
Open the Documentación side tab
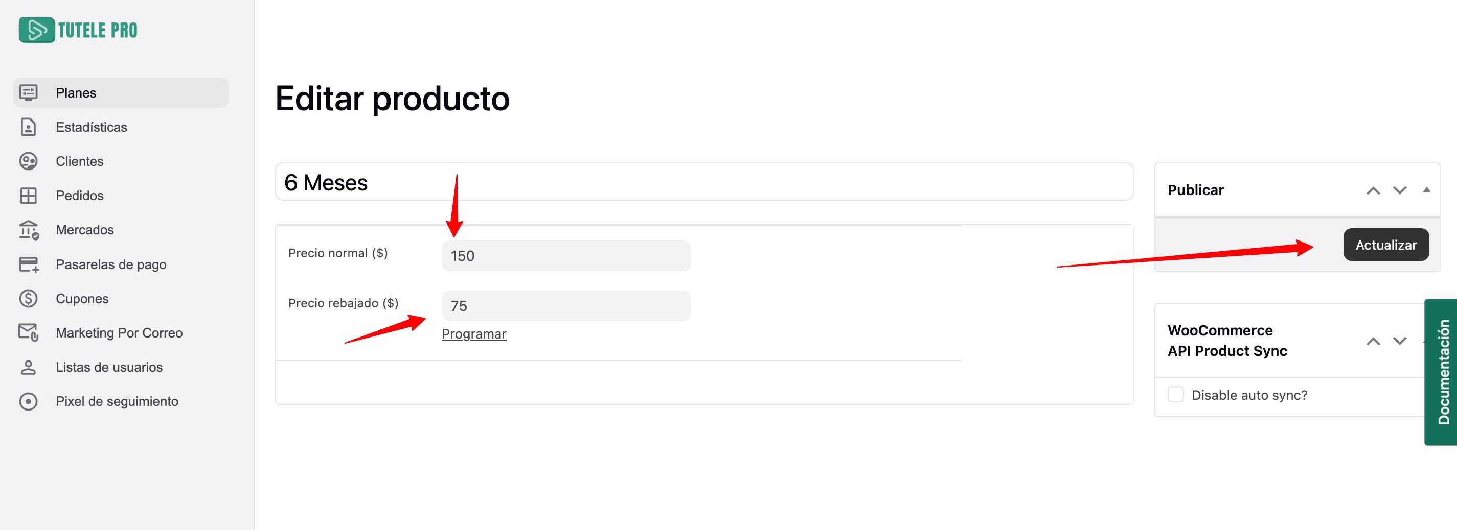[x=1443, y=372]
